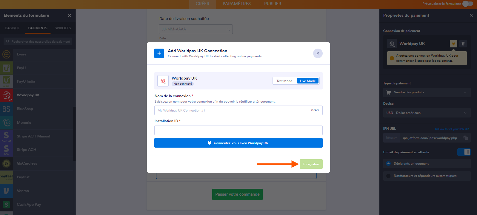Open the PayU India gateway icon
This screenshot has width=477, height=215.
pyautogui.click(x=7, y=81)
